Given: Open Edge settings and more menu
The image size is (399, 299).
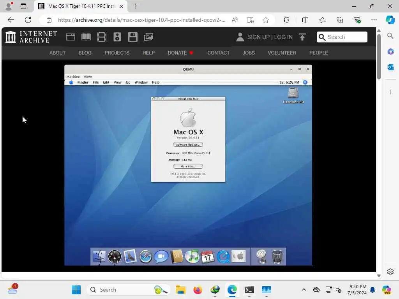Looking at the screenshot, I should [x=374, y=20].
